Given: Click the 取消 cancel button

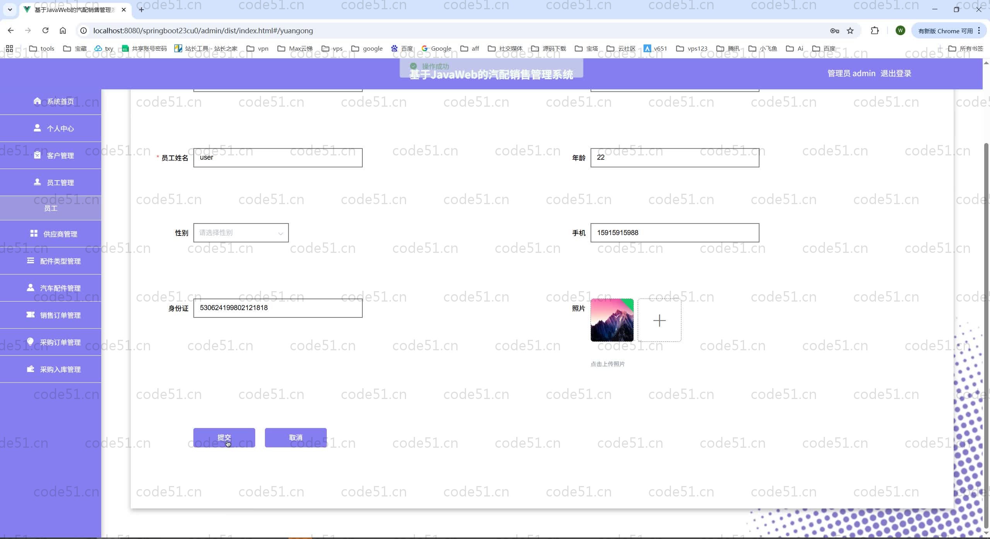Looking at the screenshot, I should click(295, 437).
